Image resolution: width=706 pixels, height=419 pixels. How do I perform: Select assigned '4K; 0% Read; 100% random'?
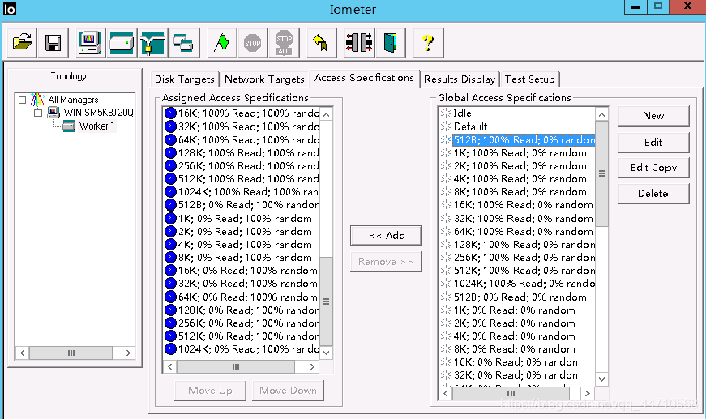[245, 245]
